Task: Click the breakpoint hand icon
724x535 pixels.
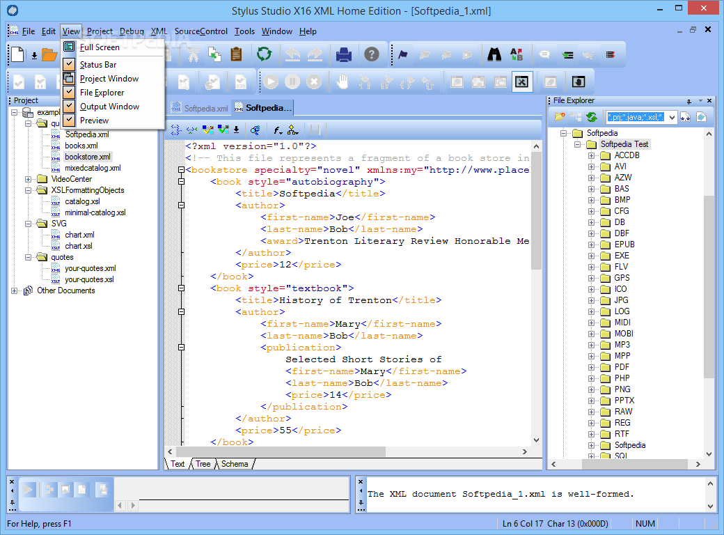Action: (x=342, y=82)
